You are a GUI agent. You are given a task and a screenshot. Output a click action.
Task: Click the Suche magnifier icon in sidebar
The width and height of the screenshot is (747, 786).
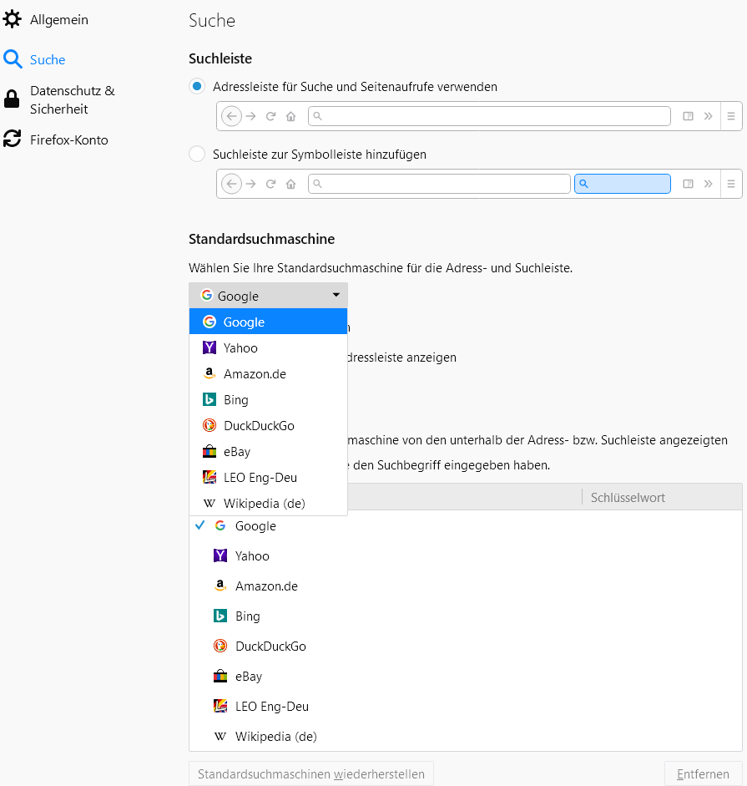pos(13,59)
